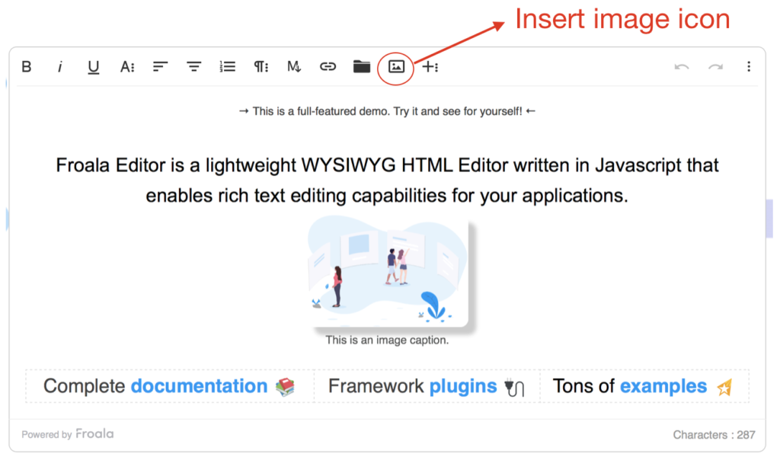
Task: Click the Insert Image icon
Action: [x=396, y=66]
